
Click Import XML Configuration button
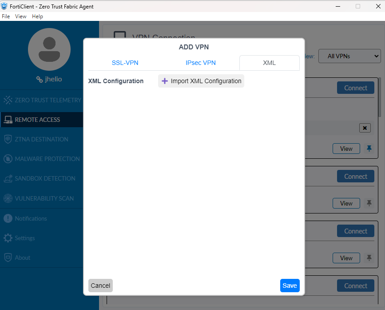(x=201, y=81)
